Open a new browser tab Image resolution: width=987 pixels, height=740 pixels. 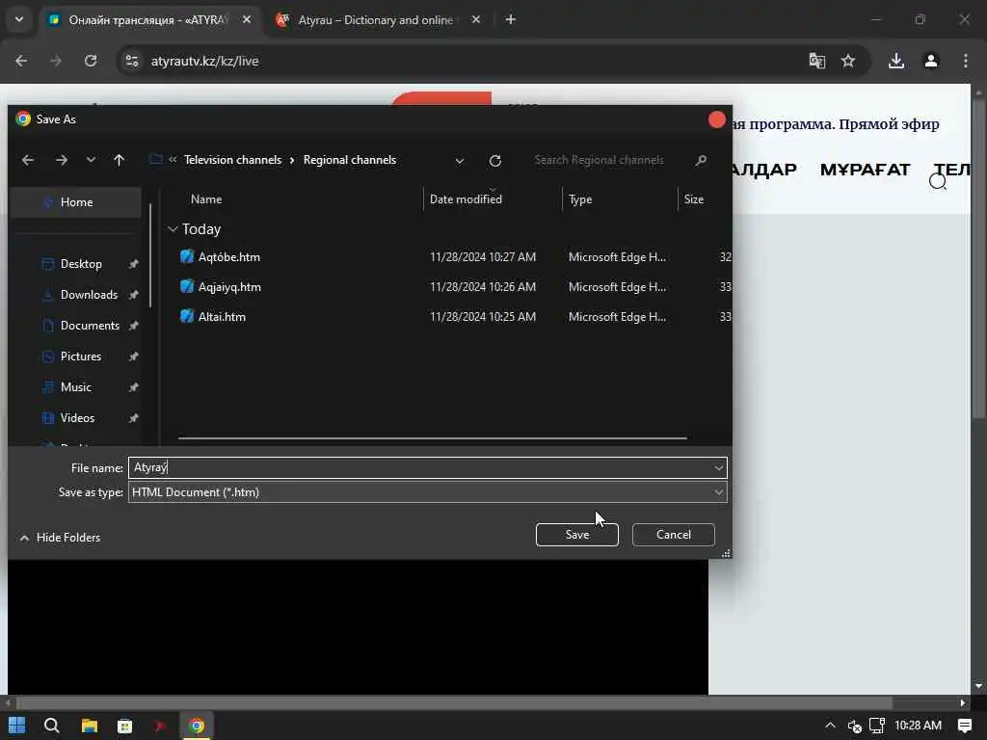[511, 19]
